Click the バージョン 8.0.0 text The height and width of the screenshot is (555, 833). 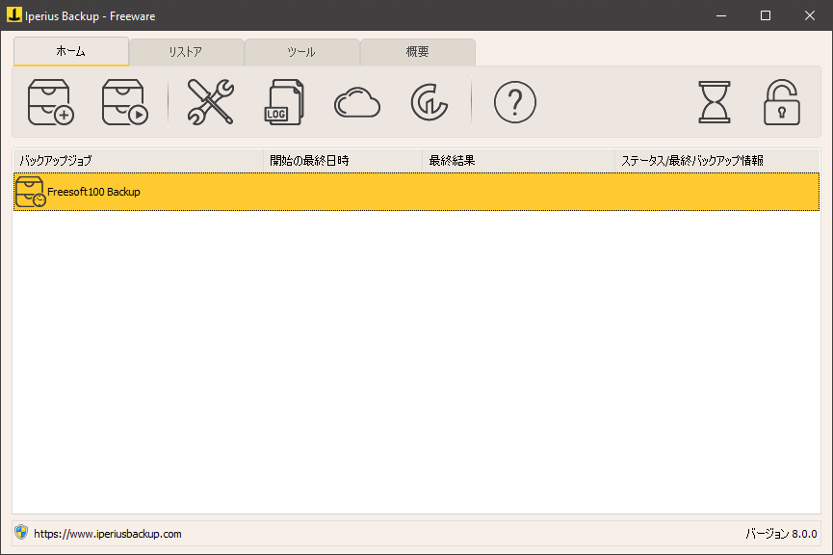[x=781, y=534]
